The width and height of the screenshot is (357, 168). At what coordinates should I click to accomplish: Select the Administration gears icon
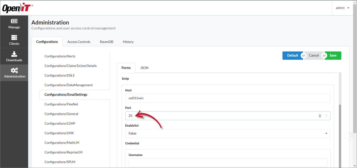pyautogui.click(x=14, y=70)
